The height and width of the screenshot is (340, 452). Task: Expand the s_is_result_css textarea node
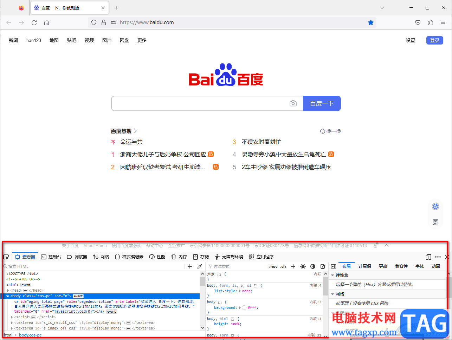click(x=12, y=323)
